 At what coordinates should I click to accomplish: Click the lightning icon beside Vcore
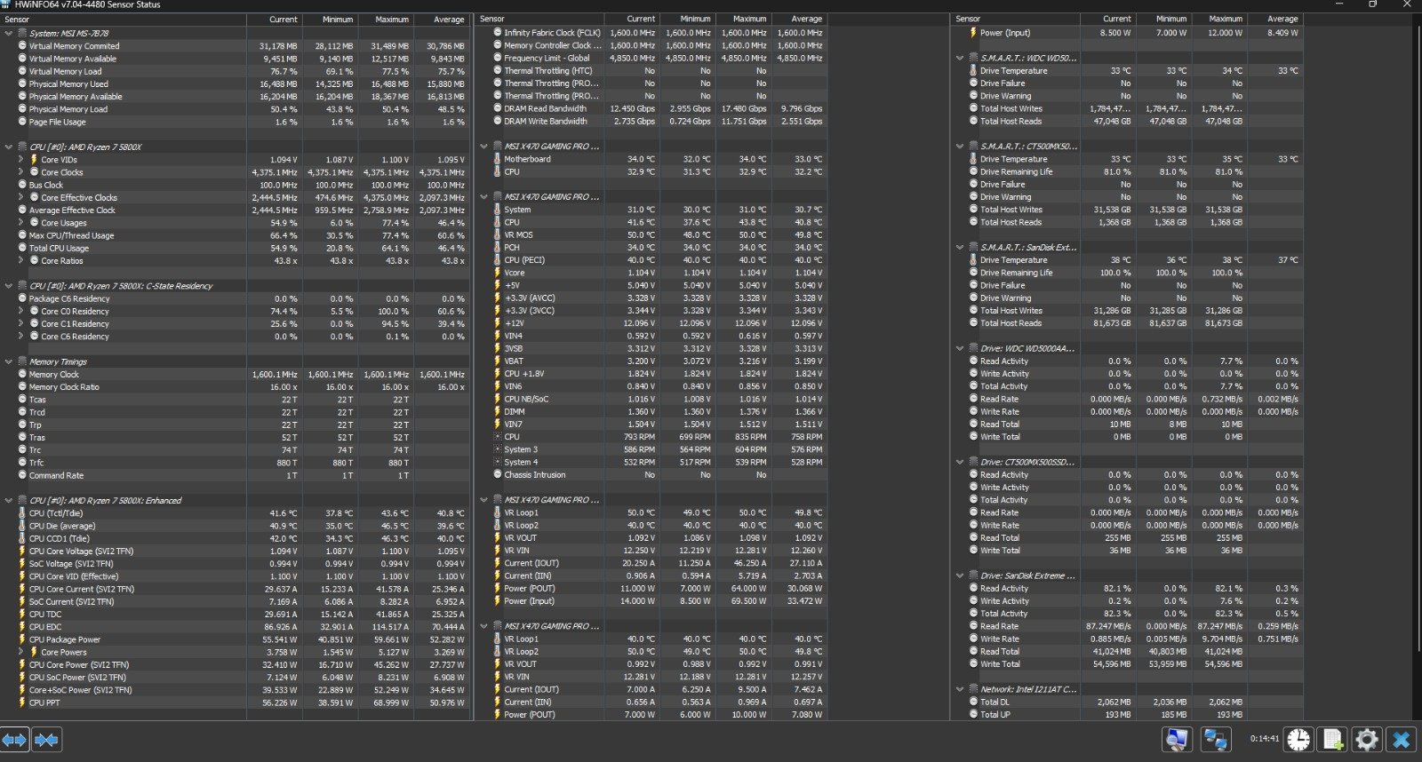coord(498,273)
